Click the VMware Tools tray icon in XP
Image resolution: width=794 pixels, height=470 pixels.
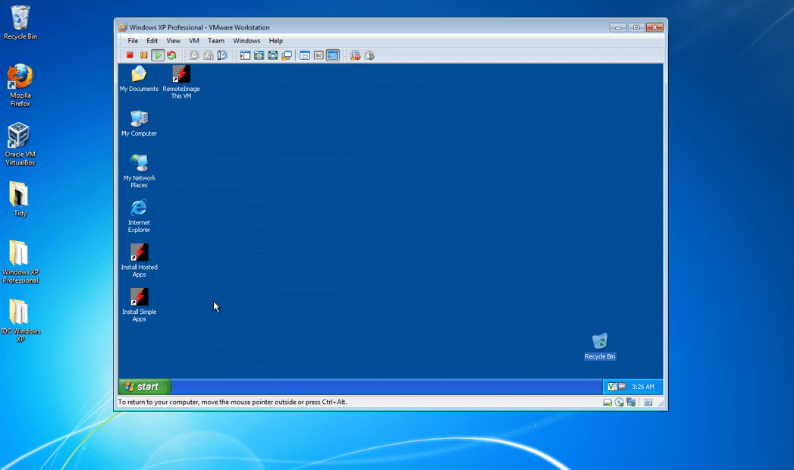622,387
